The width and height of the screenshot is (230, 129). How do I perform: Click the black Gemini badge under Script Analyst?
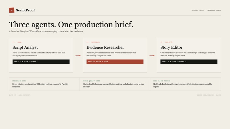[x=41, y=62]
